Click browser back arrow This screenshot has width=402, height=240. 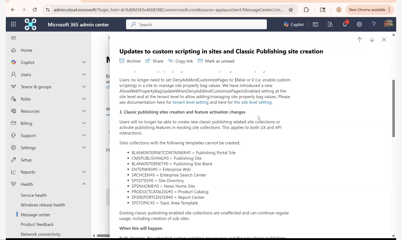[x=13, y=10]
